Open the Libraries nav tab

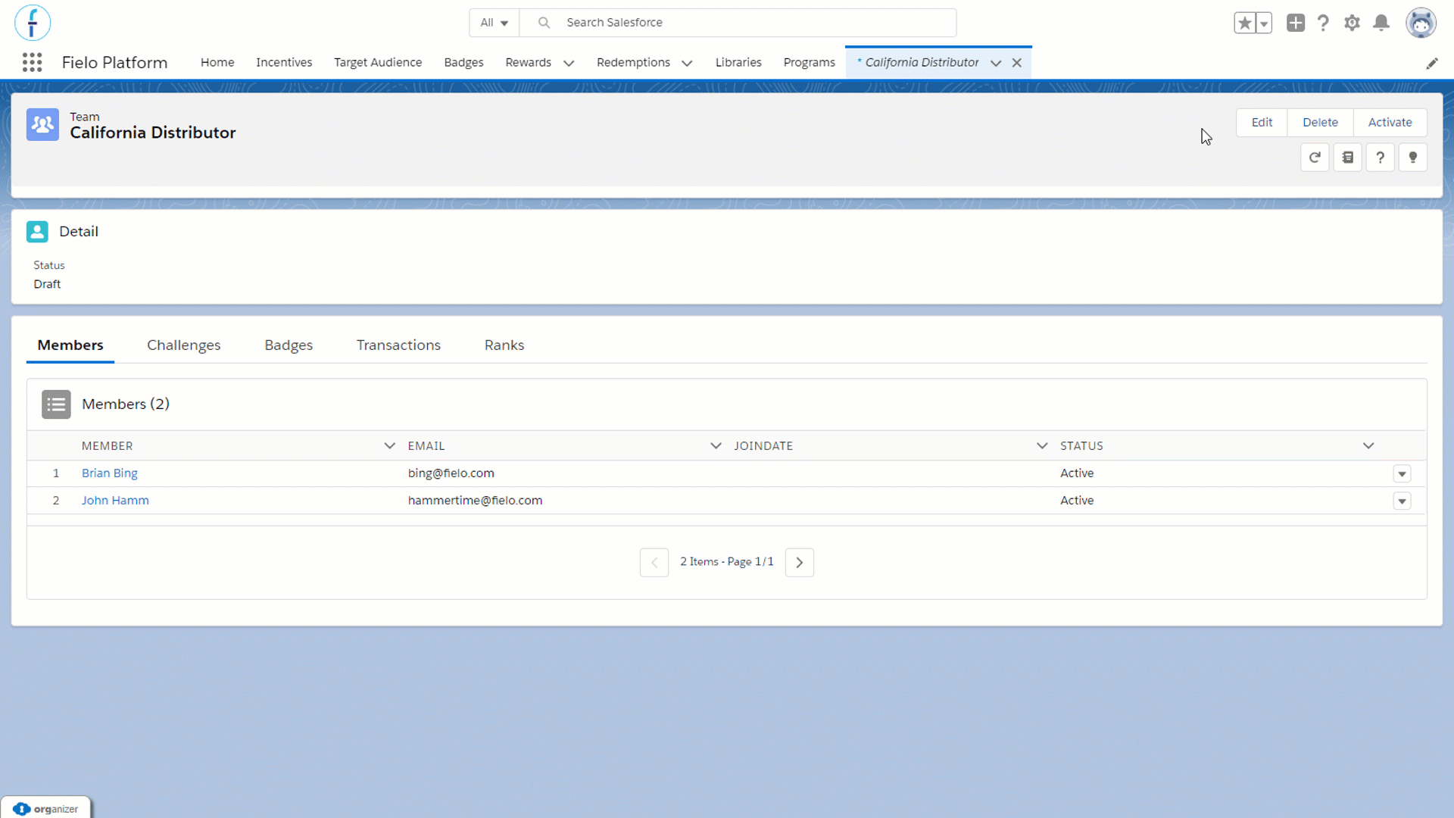738,62
